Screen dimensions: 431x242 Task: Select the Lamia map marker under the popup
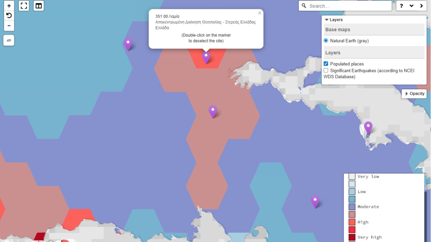point(206,57)
